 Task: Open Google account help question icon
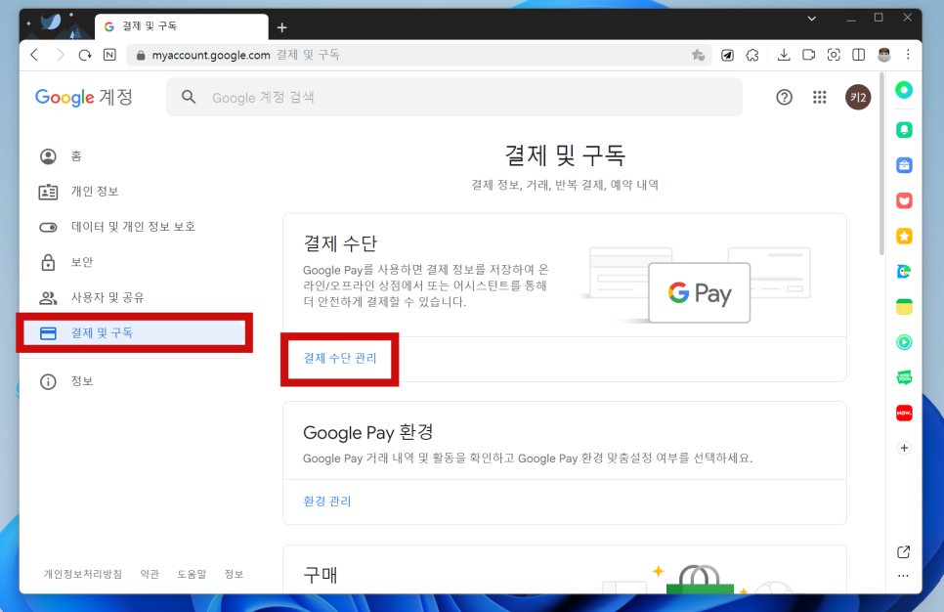pyautogui.click(x=784, y=97)
